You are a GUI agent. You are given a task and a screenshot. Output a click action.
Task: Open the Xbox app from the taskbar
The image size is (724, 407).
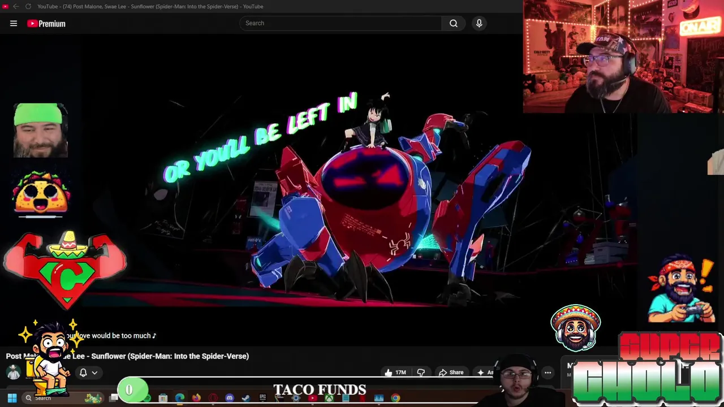[x=329, y=398]
